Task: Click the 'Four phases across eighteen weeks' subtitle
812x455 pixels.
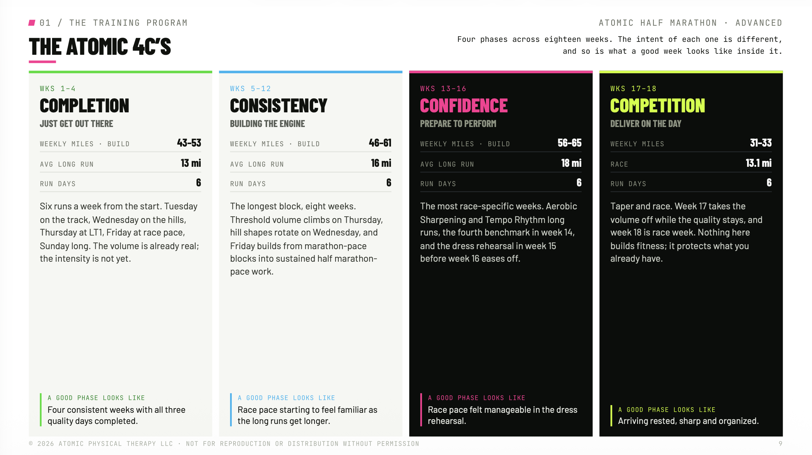Action: pos(620,45)
